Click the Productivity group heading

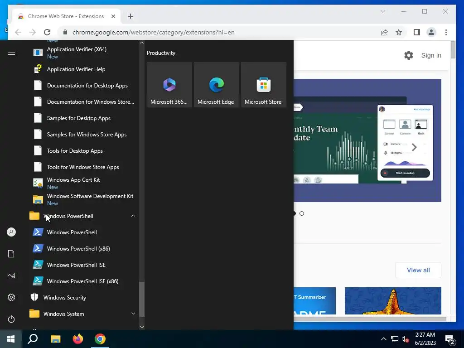(161, 53)
